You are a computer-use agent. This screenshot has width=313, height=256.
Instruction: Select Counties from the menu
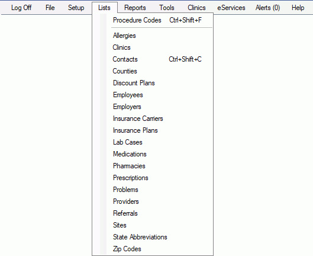153,71
